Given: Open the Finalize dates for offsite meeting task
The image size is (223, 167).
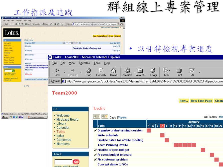Looking at the screenshot, I should pyautogui.click(x=120, y=140).
